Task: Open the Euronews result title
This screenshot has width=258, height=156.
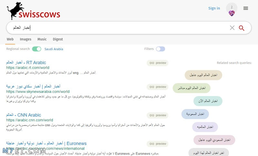Action: [x=46, y=143]
